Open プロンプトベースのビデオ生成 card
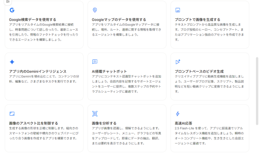 pyautogui.click(x=199, y=71)
